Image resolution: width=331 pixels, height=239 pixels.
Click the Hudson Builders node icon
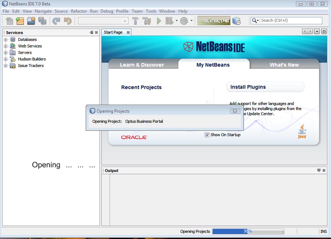(13, 59)
